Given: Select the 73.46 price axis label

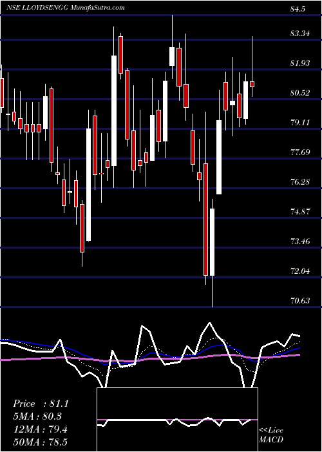Looking at the screenshot, I should pos(300,241).
